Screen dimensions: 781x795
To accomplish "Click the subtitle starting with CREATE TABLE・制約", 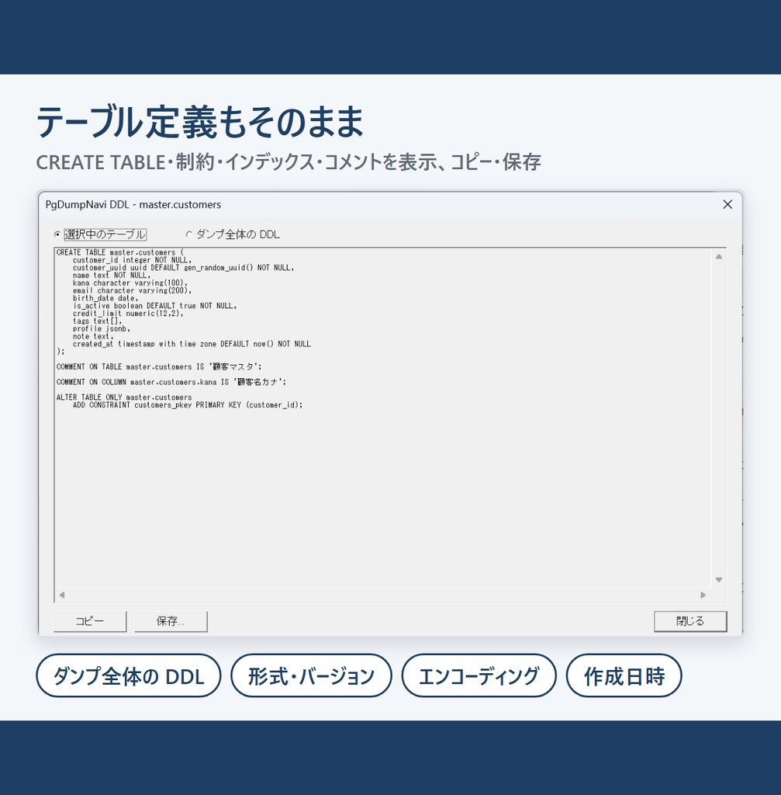I will (289, 162).
